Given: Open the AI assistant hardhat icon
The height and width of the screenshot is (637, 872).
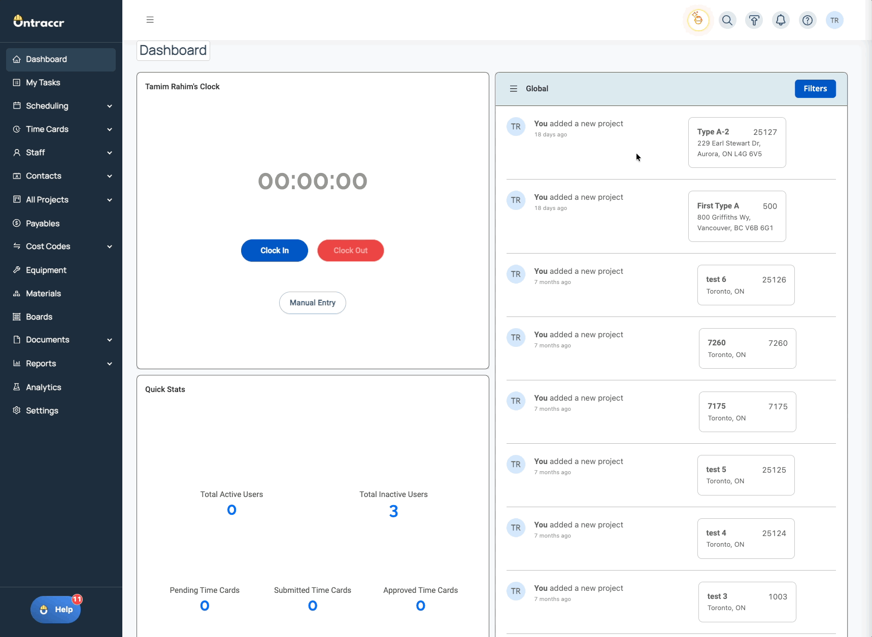Looking at the screenshot, I should point(698,20).
